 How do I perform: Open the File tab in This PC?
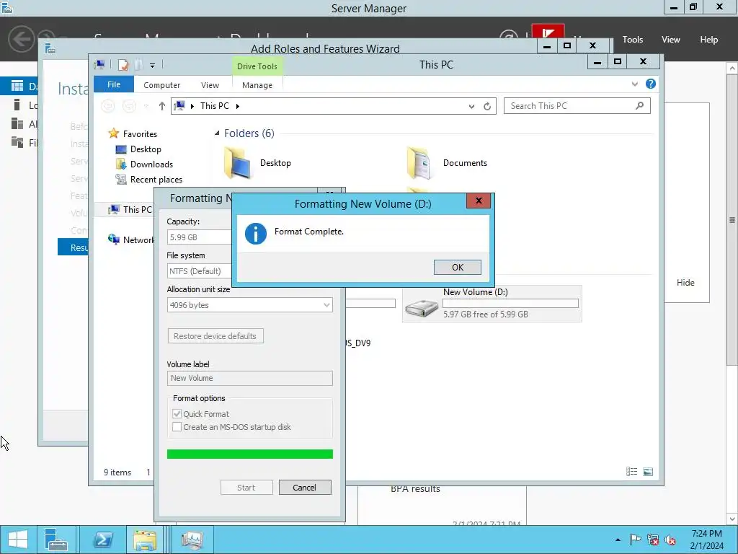click(114, 85)
